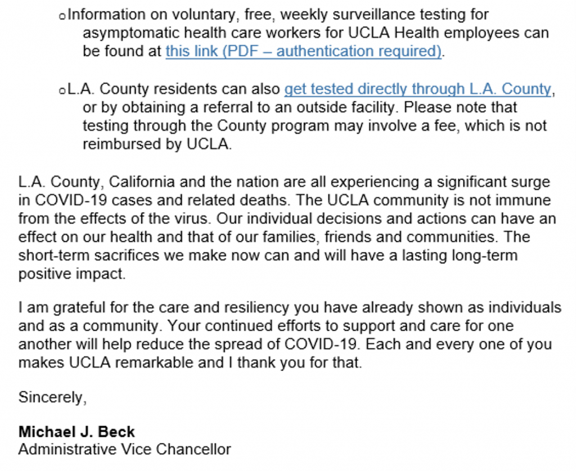
Task: Click the bold name 'Michael J. Beck'
Action: coord(76,432)
